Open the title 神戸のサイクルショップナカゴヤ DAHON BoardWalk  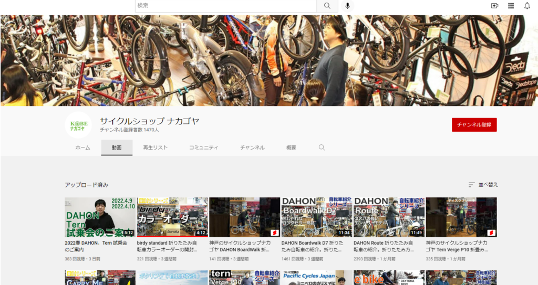click(x=240, y=246)
